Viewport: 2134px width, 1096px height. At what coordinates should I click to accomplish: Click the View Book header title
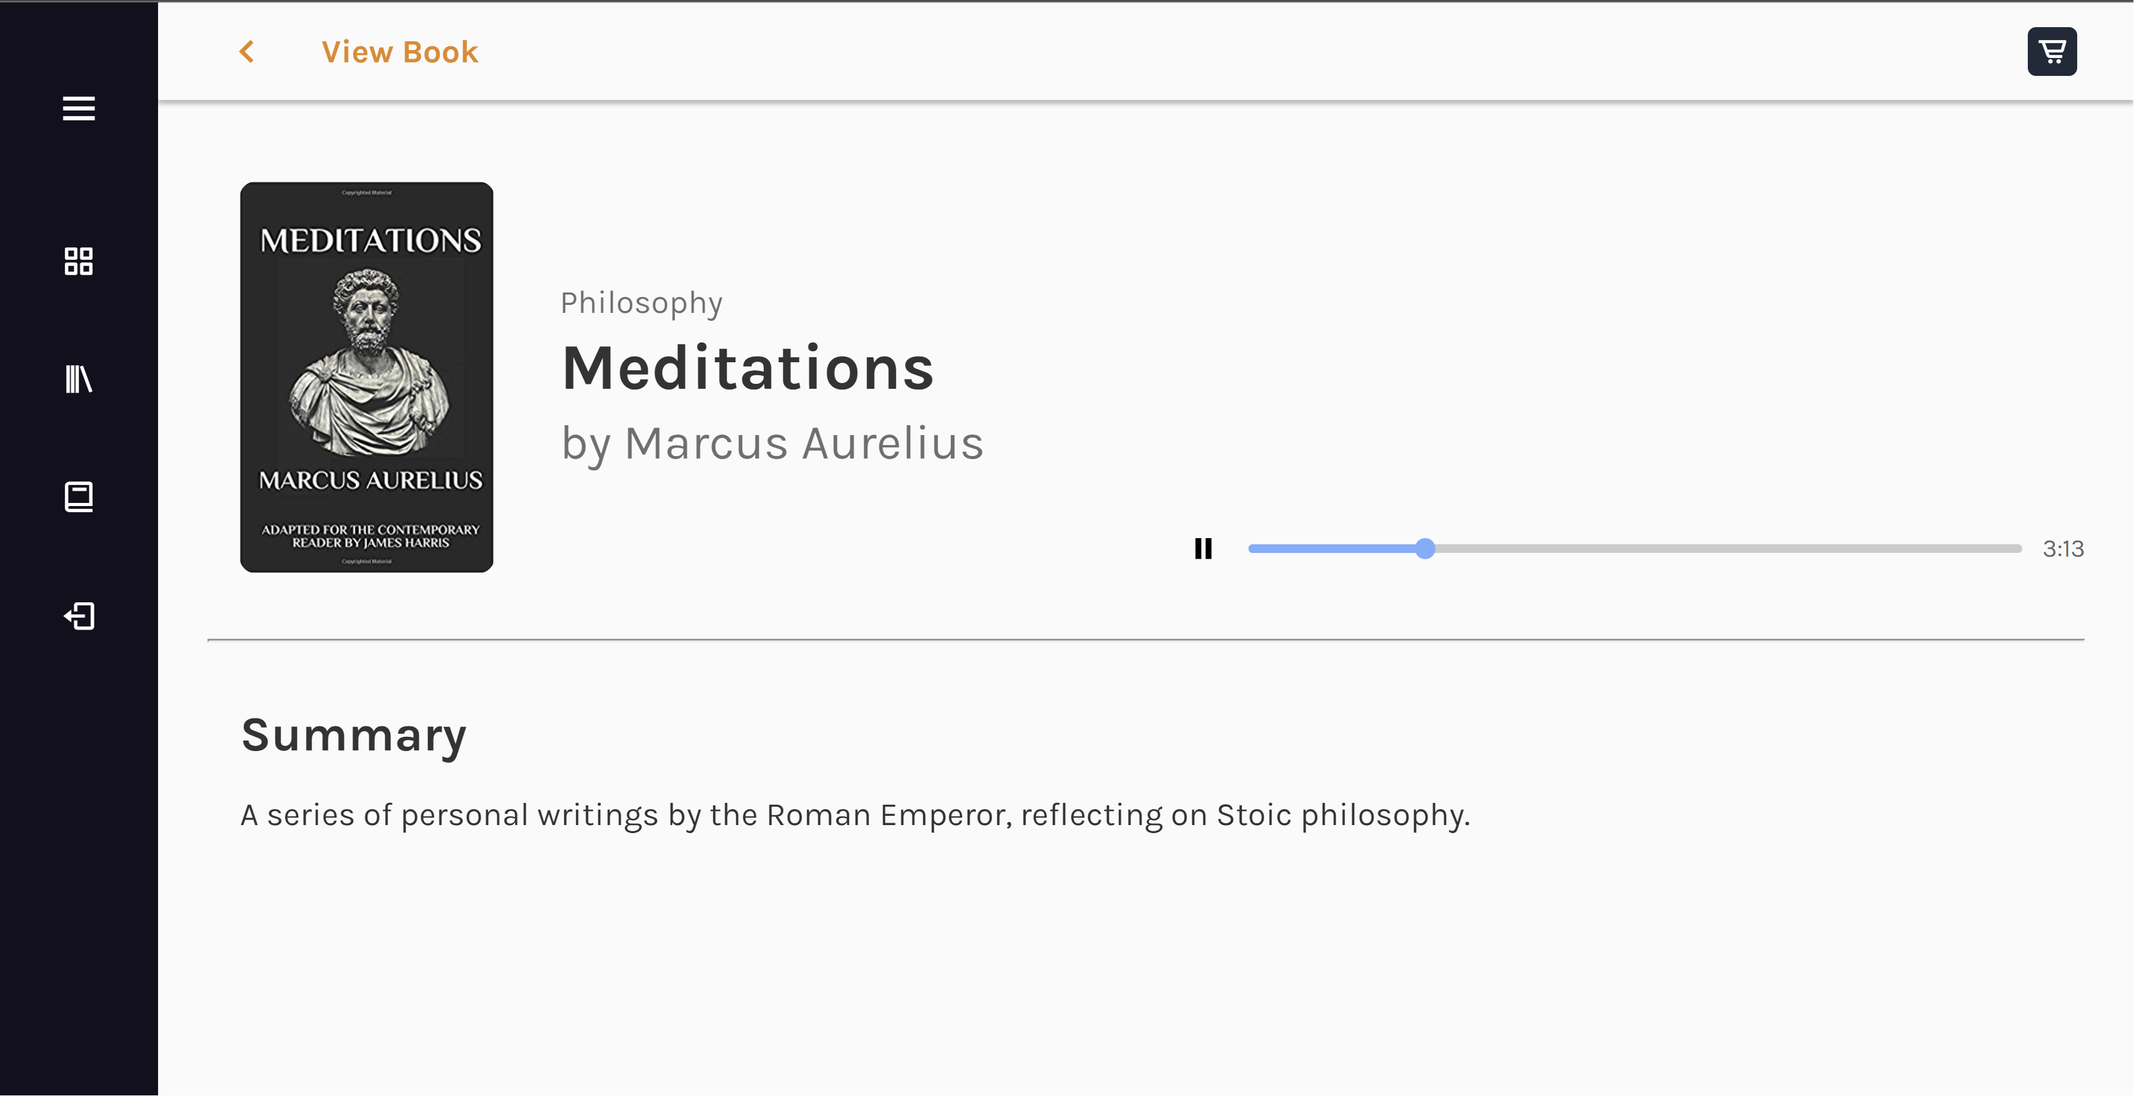click(400, 52)
